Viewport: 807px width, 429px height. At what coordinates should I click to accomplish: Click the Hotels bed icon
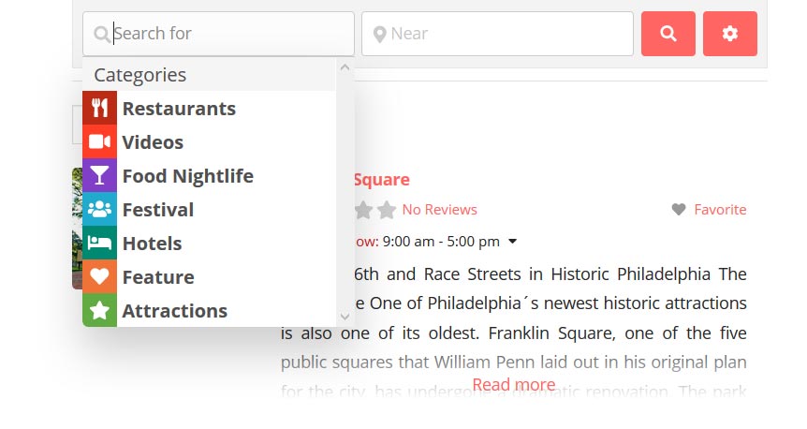click(x=99, y=244)
